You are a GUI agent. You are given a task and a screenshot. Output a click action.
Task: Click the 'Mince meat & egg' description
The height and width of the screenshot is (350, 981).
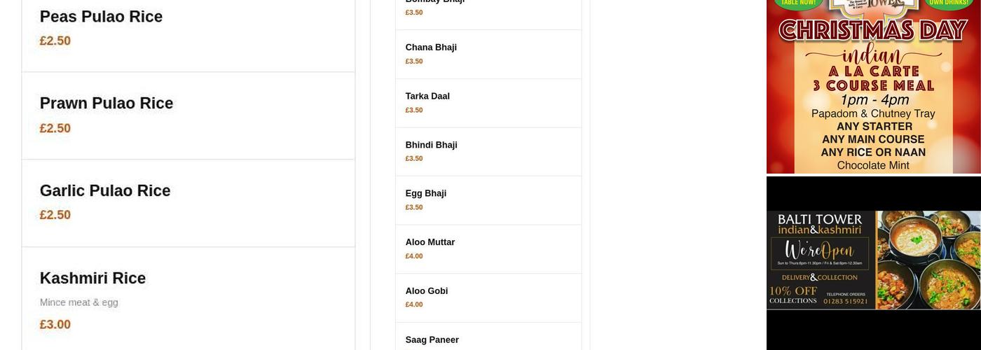(78, 302)
